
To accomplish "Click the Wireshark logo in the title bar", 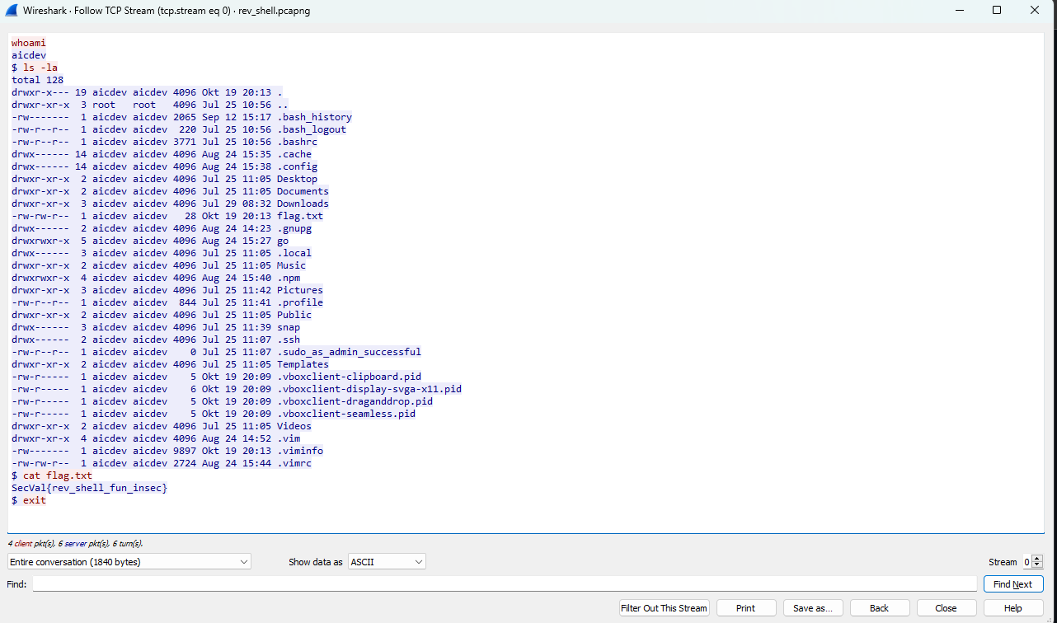I will click(12, 10).
